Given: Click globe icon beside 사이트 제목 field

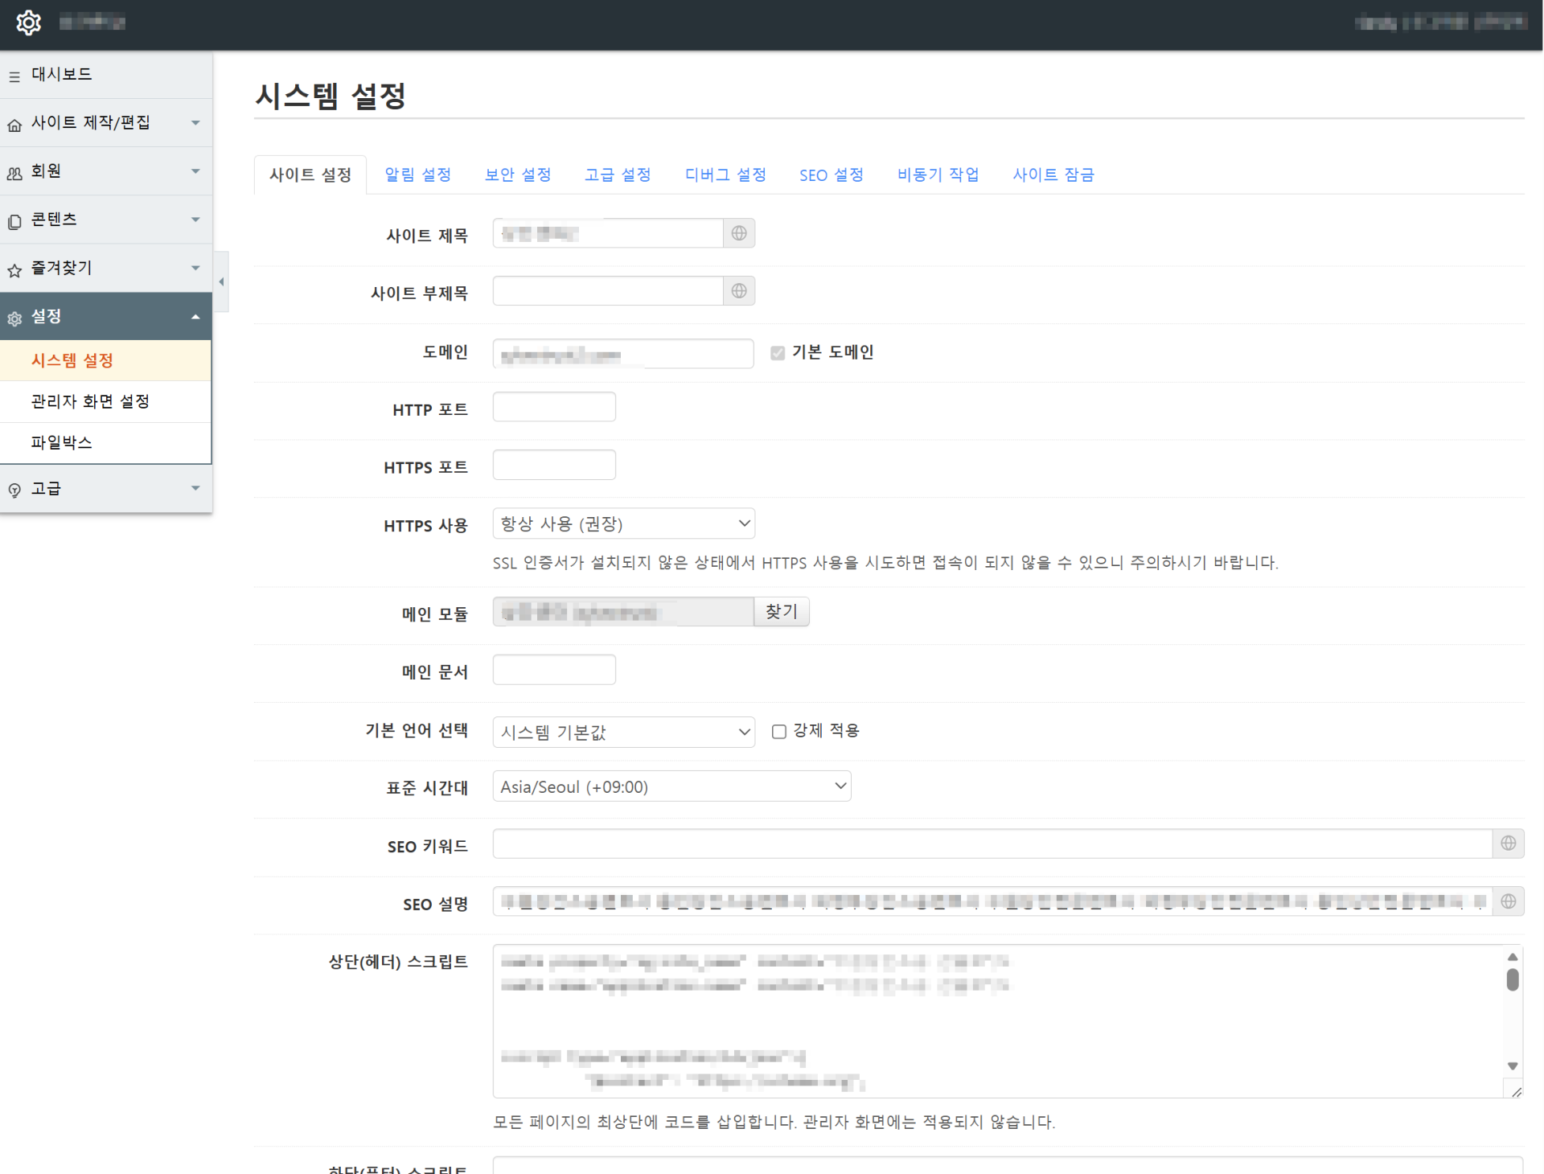Looking at the screenshot, I should [x=738, y=233].
